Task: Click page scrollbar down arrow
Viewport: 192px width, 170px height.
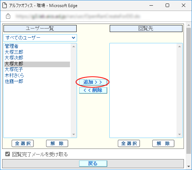Action: click(188, 166)
